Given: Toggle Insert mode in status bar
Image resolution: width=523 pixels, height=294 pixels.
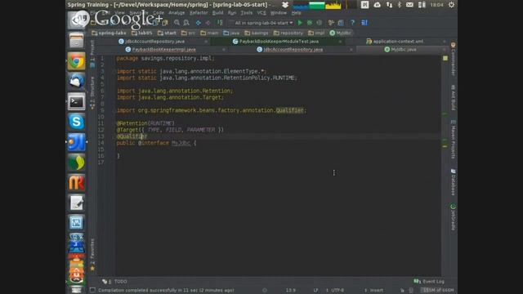Looking at the screenshot, I should click(376, 290).
